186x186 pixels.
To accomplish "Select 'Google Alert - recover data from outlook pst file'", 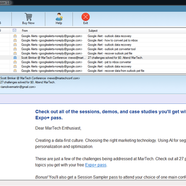I will 116,71.
